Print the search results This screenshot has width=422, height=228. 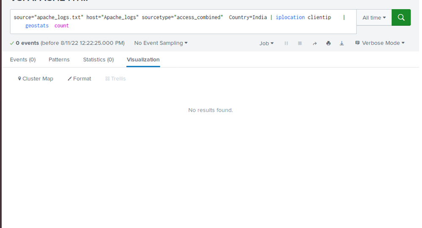point(328,43)
